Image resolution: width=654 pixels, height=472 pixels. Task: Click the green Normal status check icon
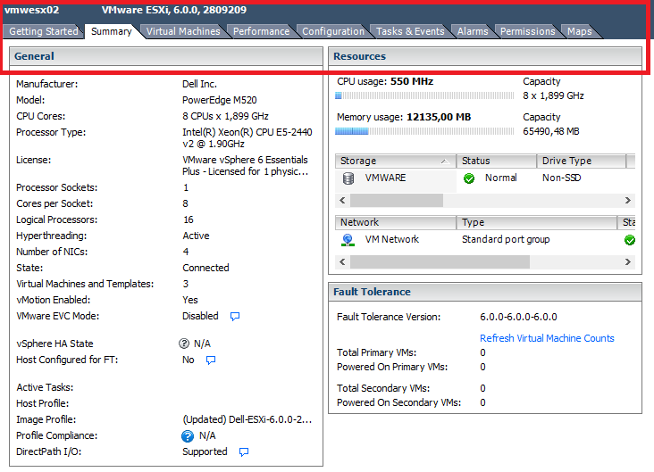(x=469, y=178)
